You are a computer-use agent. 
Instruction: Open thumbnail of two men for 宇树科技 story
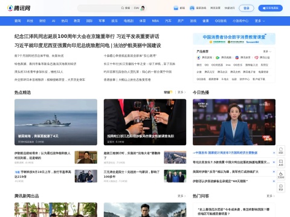(x=86, y=176)
